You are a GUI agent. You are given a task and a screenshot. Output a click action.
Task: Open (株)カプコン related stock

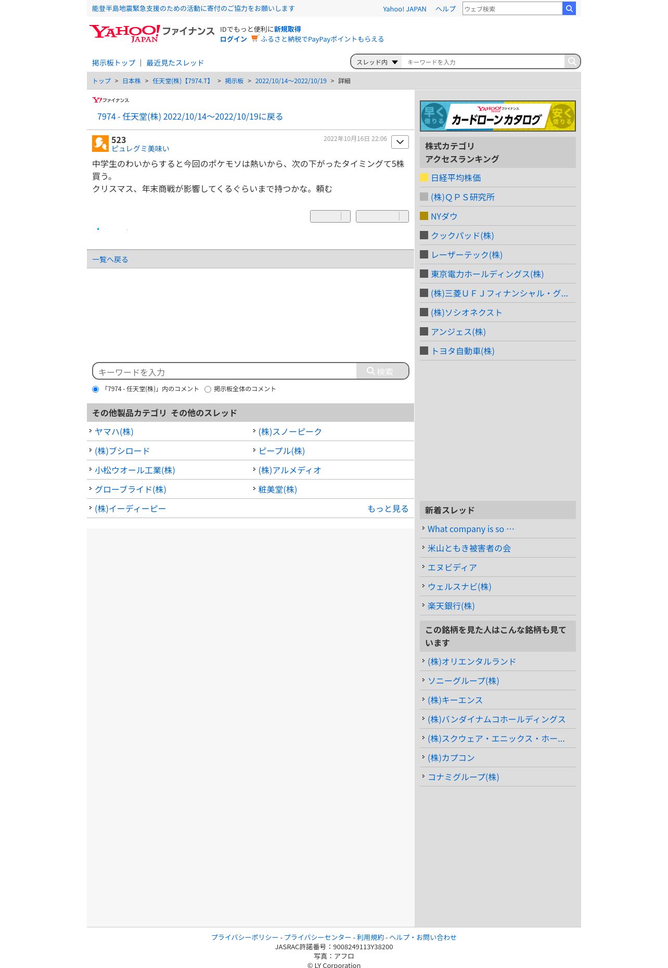[451, 758]
